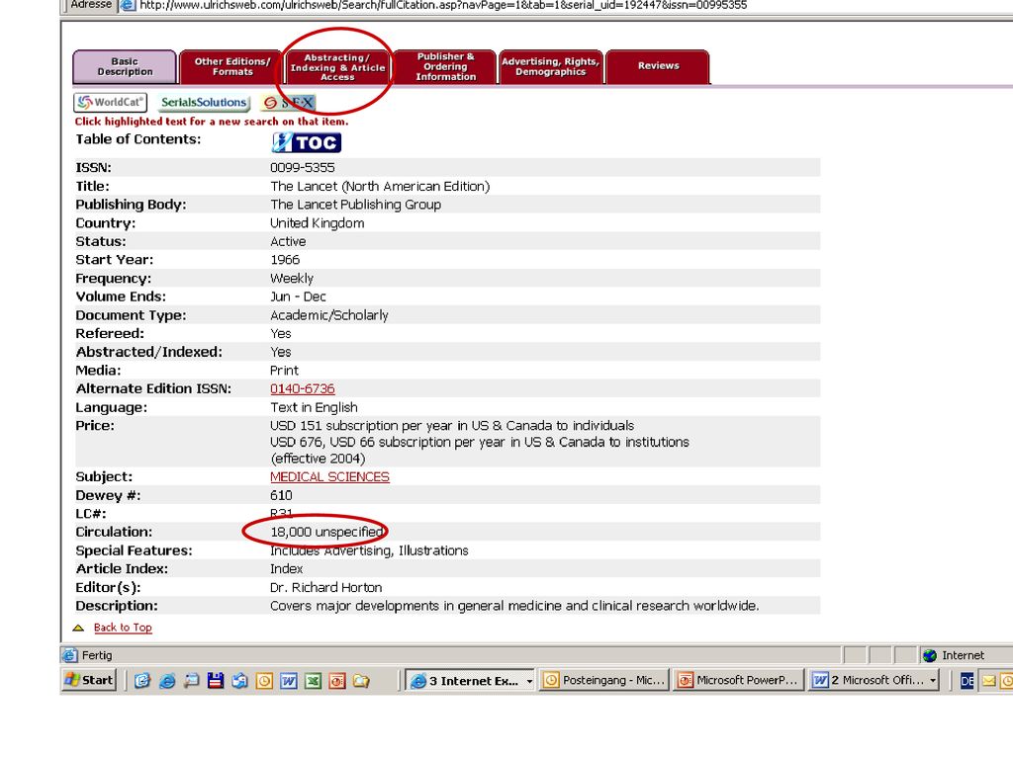
Task: Click the Dewey number 610
Action: coord(281,496)
